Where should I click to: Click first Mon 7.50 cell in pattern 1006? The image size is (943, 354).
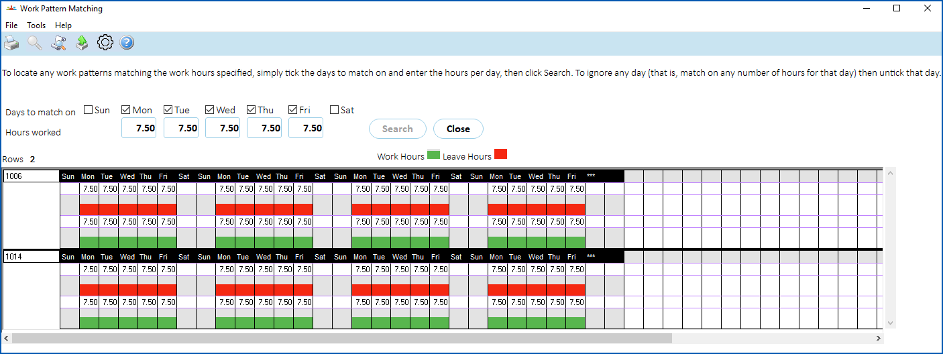coord(89,189)
